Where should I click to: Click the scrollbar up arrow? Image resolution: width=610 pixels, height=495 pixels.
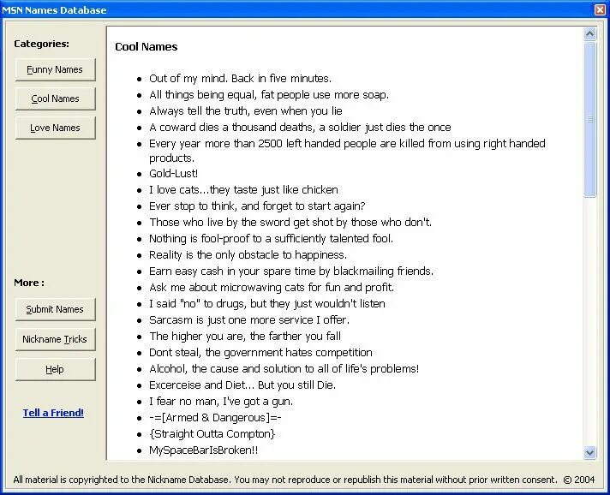click(x=589, y=34)
